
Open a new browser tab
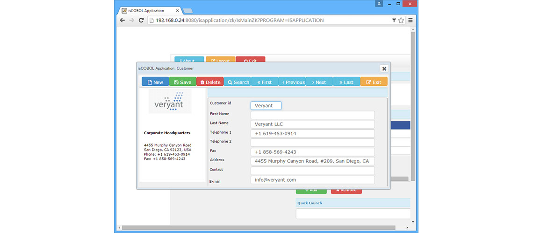187,11
